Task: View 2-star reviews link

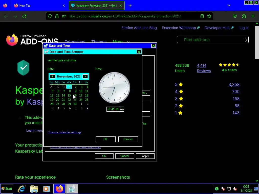Action: click(x=179, y=106)
